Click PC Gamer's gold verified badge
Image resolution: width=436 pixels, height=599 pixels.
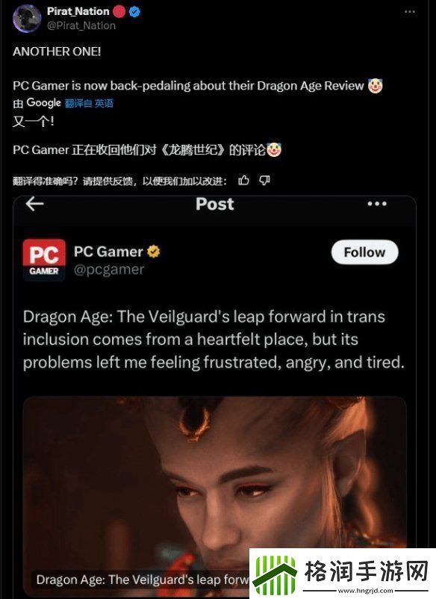(x=154, y=252)
